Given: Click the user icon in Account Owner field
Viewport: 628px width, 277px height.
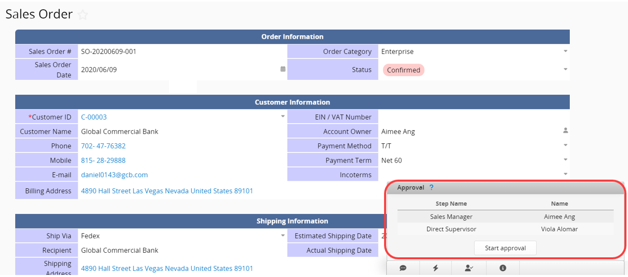Looking at the screenshot, I should coord(565,131).
